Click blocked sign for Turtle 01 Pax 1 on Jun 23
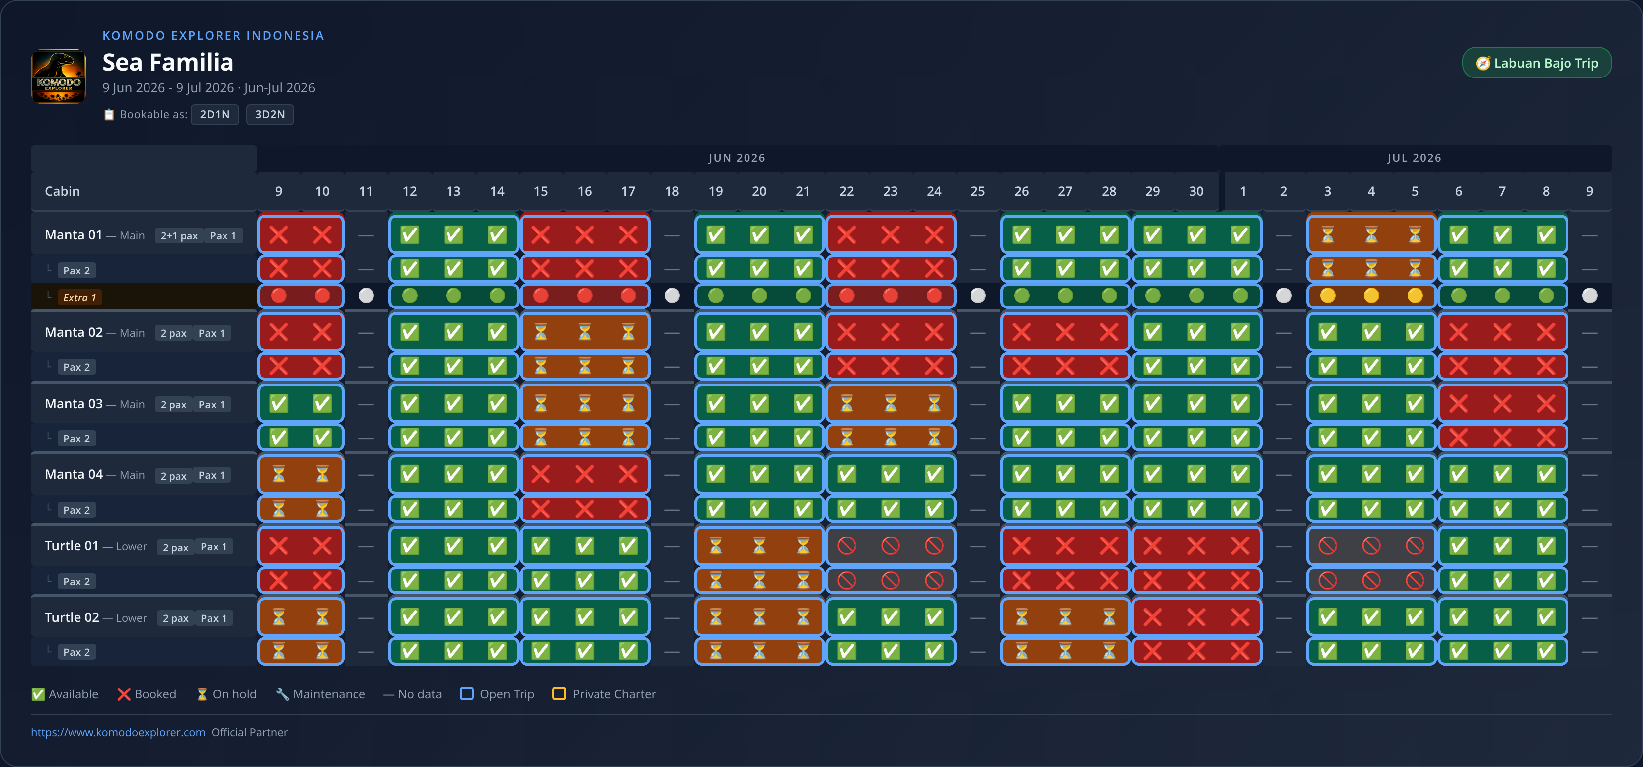Image resolution: width=1643 pixels, height=767 pixels. tap(891, 545)
